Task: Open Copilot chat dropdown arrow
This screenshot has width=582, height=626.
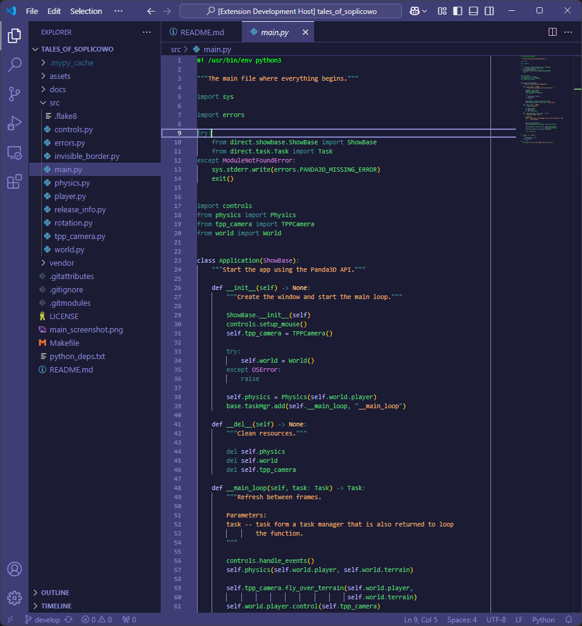Action: (424, 11)
